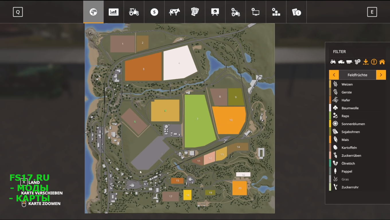Select field 8 on the map

click(219, 97)
